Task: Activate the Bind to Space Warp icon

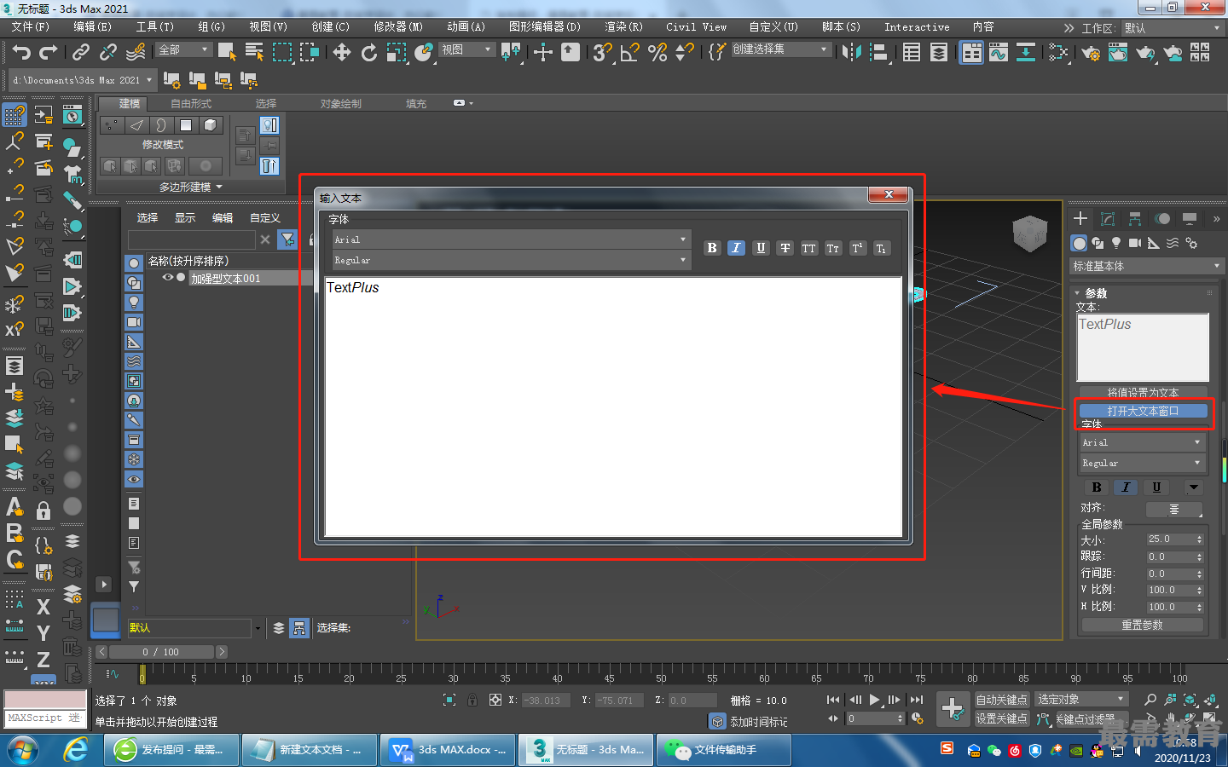Action: (x=136, y=53)
